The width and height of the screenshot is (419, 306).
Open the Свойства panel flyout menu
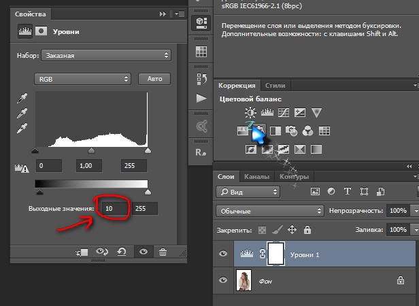click(180, 14)
